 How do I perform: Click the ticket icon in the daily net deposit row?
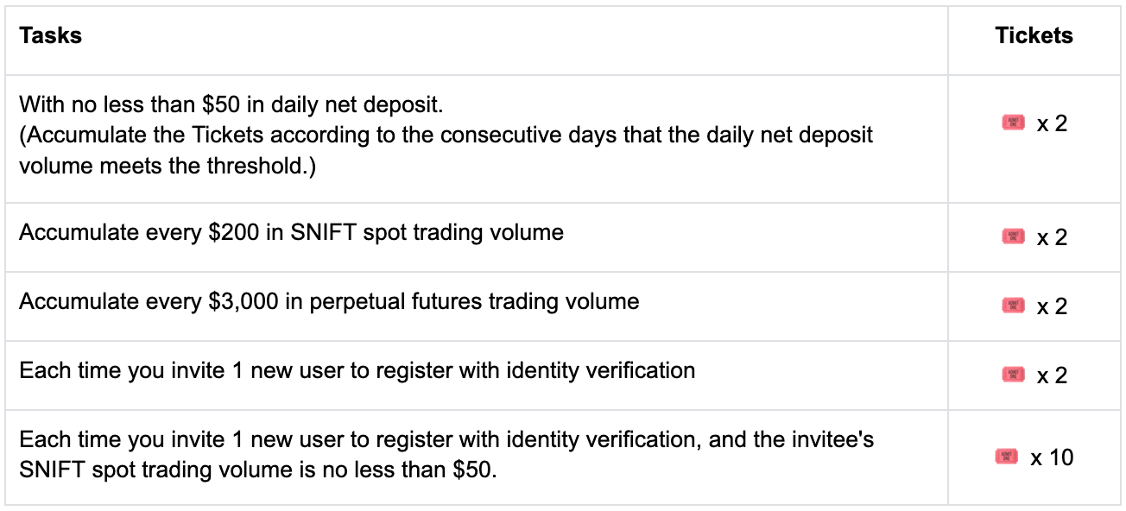point(1013,123)
